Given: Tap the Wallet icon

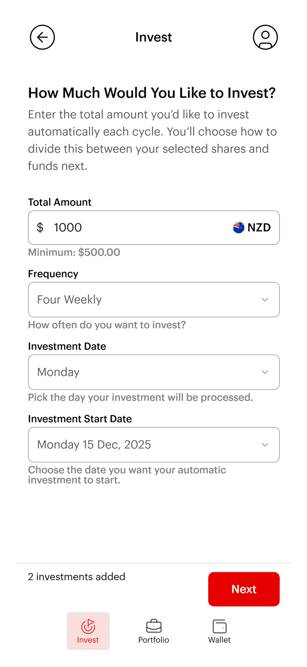Looking at the screenshot, I should 219,626.
